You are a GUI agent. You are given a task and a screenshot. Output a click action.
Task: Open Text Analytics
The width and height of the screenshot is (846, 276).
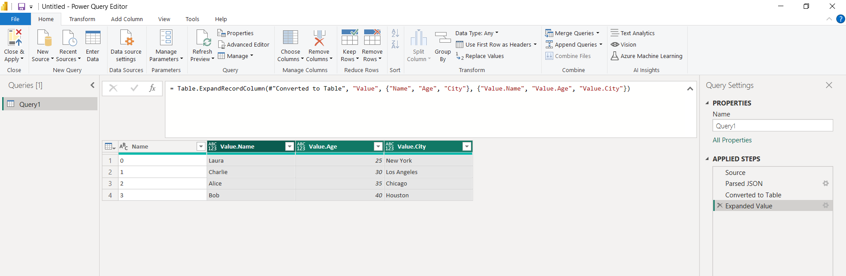[x=633, y=33]
